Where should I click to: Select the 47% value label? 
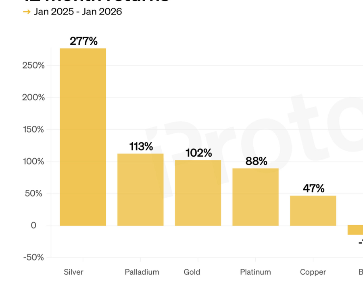(313, 188)
